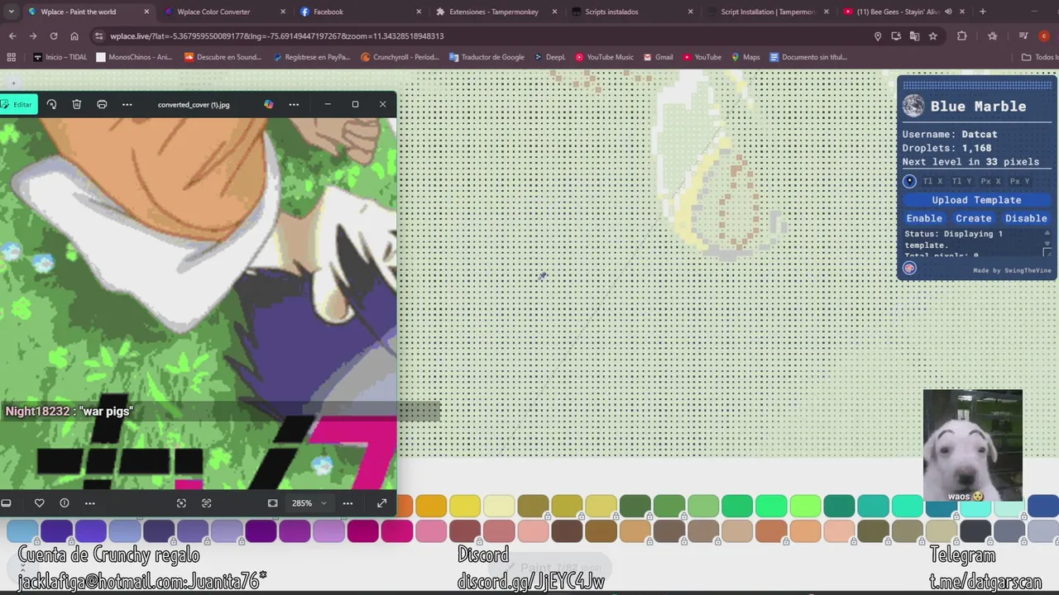Print converted_cover image via printer icon

tap(102, 104)
